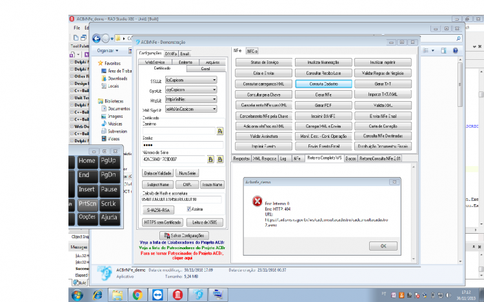
Task: Open the WebService sub-tab
Action: coord(155,62)
